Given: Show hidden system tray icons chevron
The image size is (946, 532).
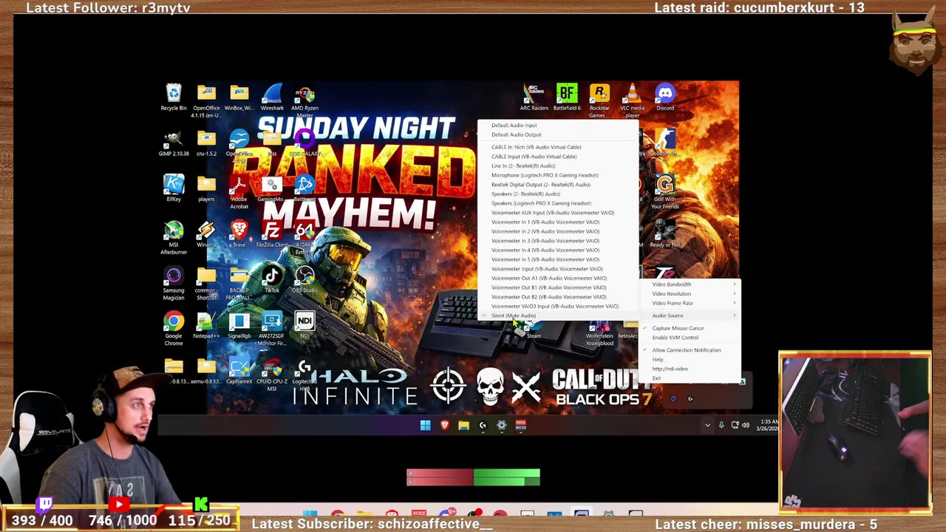Looking at the screenshot, I should coord(707,426).
